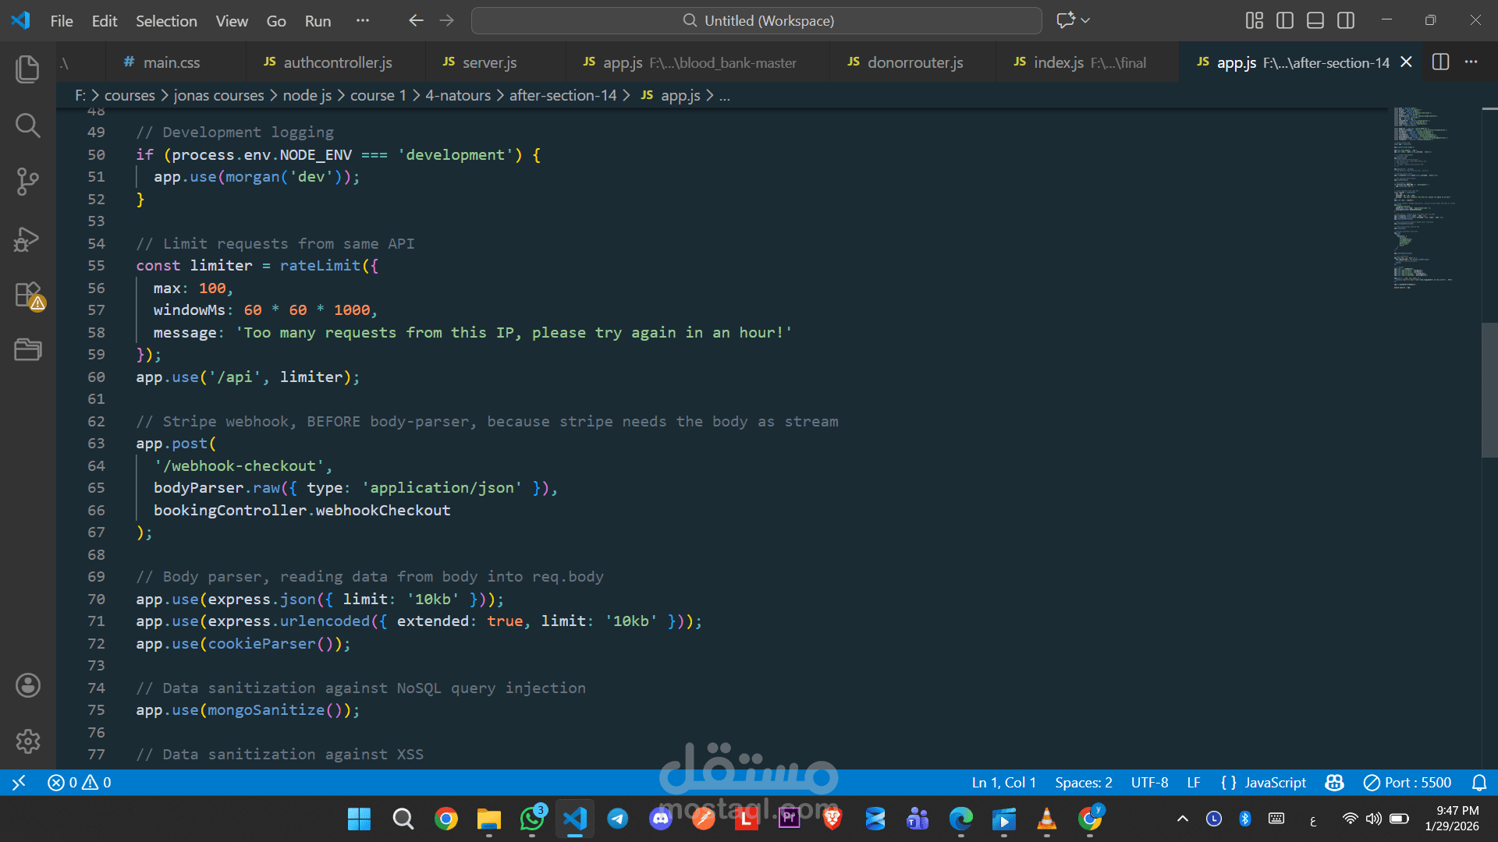Image resolution: width=1498 pixels, height=842 pixels.
Task: Open the Search view in the activity bar
Action: point(27,125)
